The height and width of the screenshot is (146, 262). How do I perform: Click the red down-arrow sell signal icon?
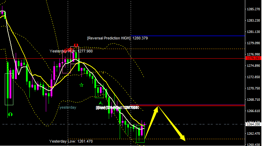[76, 45]
